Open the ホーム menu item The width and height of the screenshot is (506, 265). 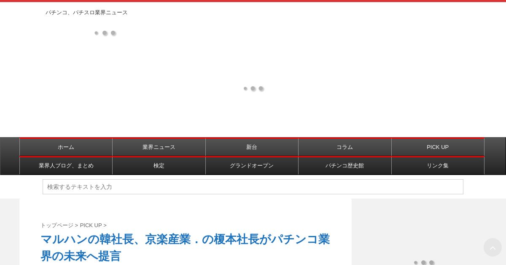pos(66,147)
